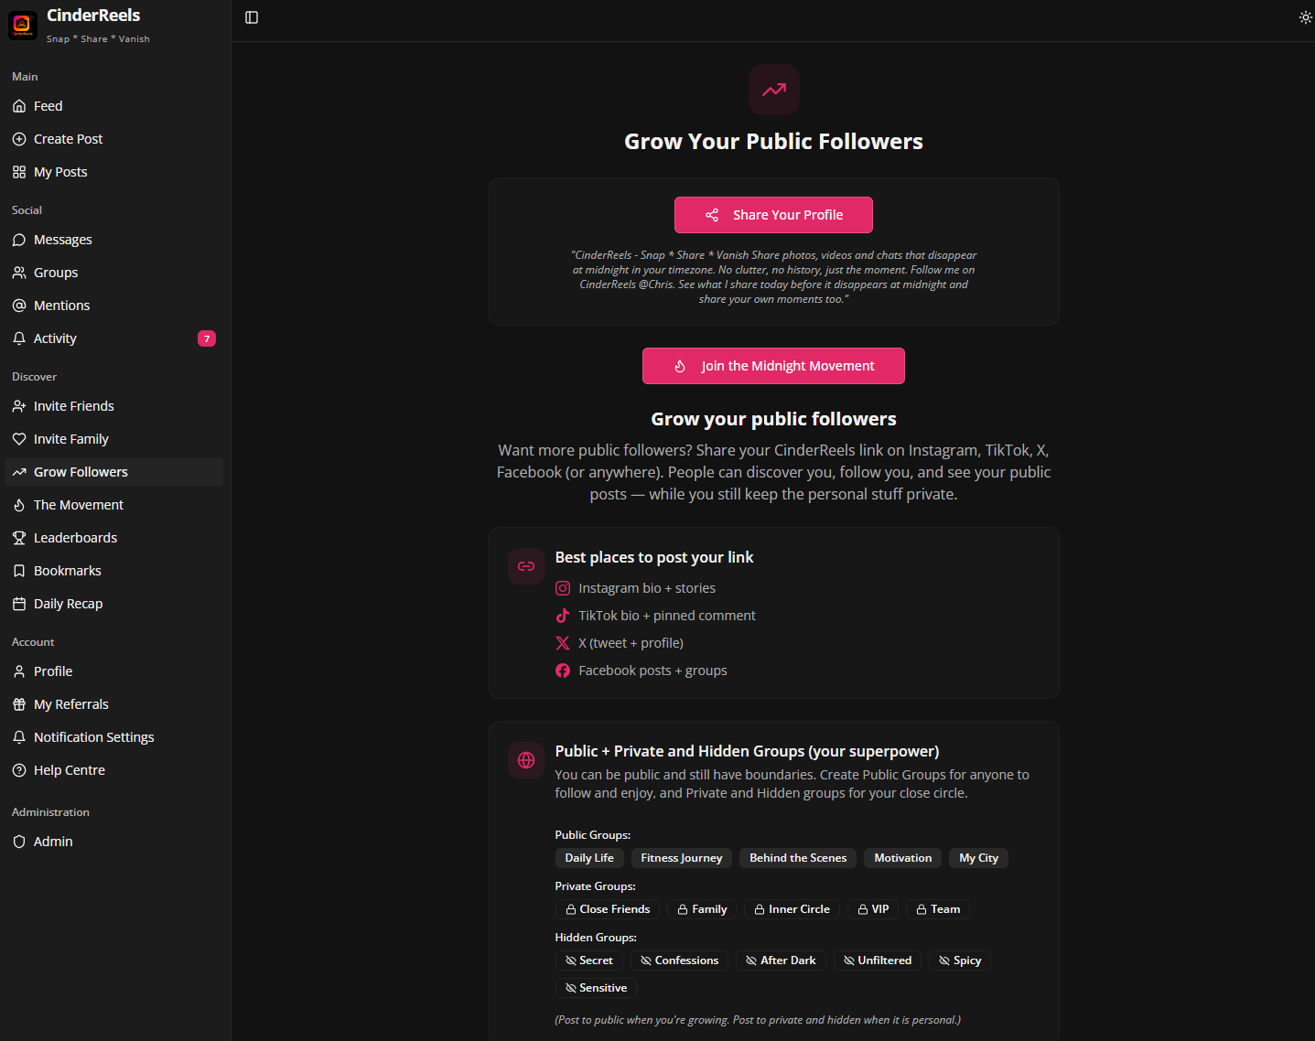Click the Invite Family heart icon
Image resolution: width=1315 pixels, height=1041 pixels.
(19, 439)
